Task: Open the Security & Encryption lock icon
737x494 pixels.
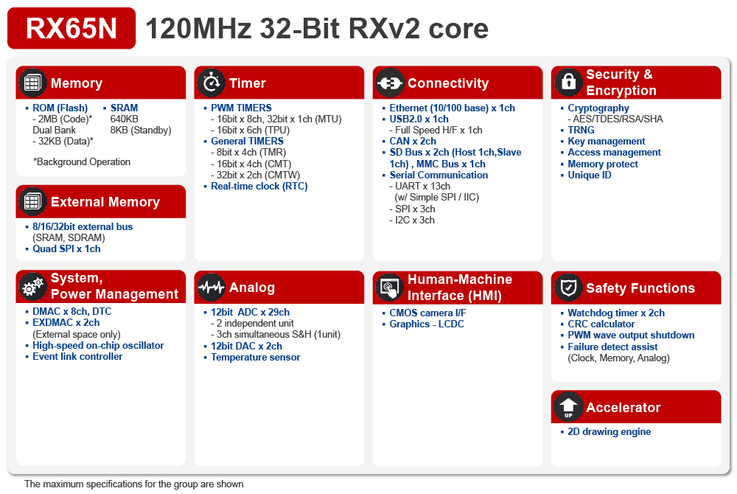Action: point(568,83)
